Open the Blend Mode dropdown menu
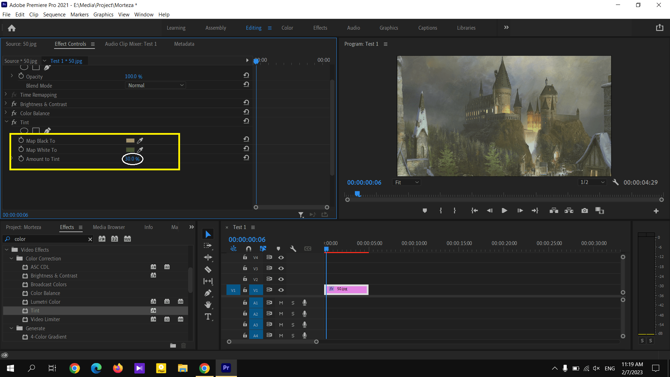Screen dimensions: 670x377 coord(155,85)
